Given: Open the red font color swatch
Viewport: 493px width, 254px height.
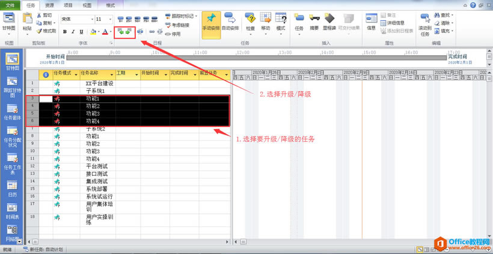Looking at the screenshot, I should [x=105, y=32].
